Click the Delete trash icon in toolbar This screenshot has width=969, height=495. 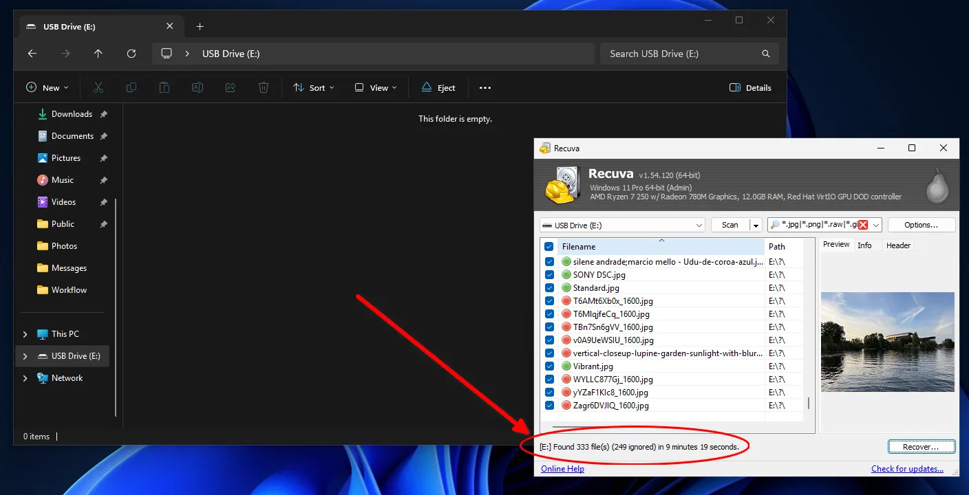264,88
